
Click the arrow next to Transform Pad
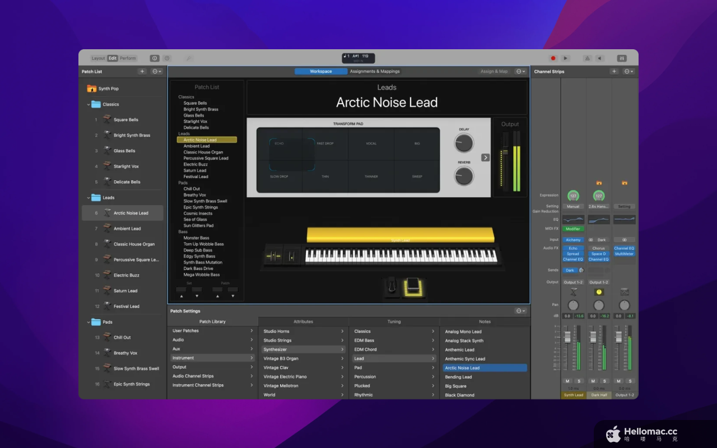(x=485, y=157)
